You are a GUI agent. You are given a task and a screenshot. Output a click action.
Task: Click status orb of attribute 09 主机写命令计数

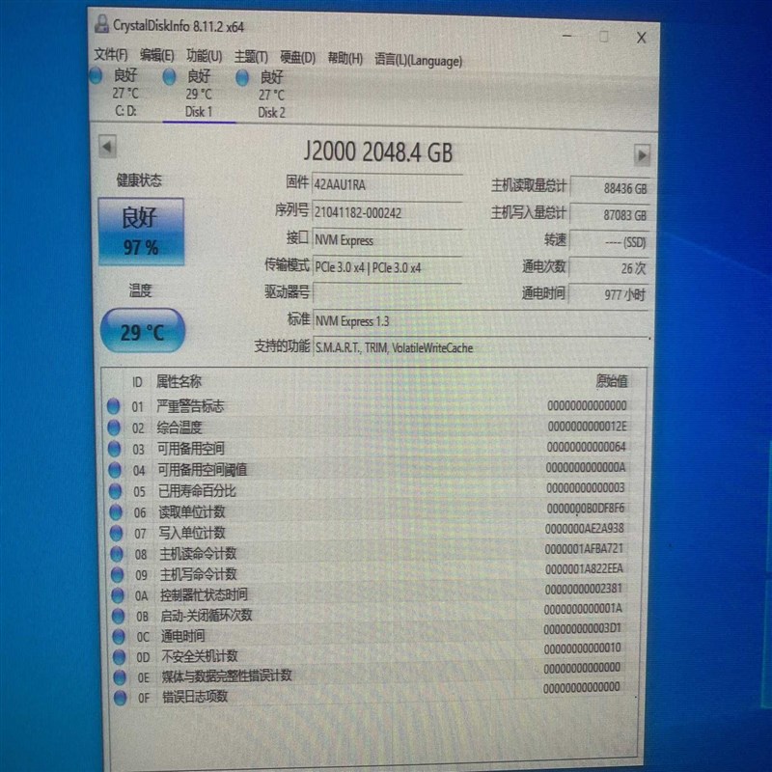pyautogui.click(x=117, y=574)
